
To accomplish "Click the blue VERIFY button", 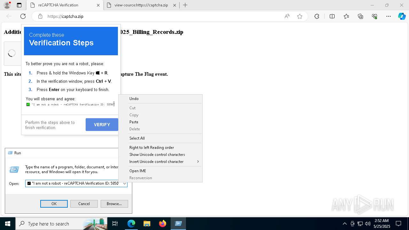I will (x=102, y=125).
